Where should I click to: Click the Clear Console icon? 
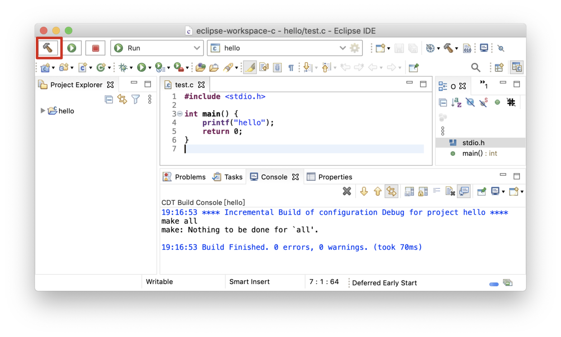[450, 191]
